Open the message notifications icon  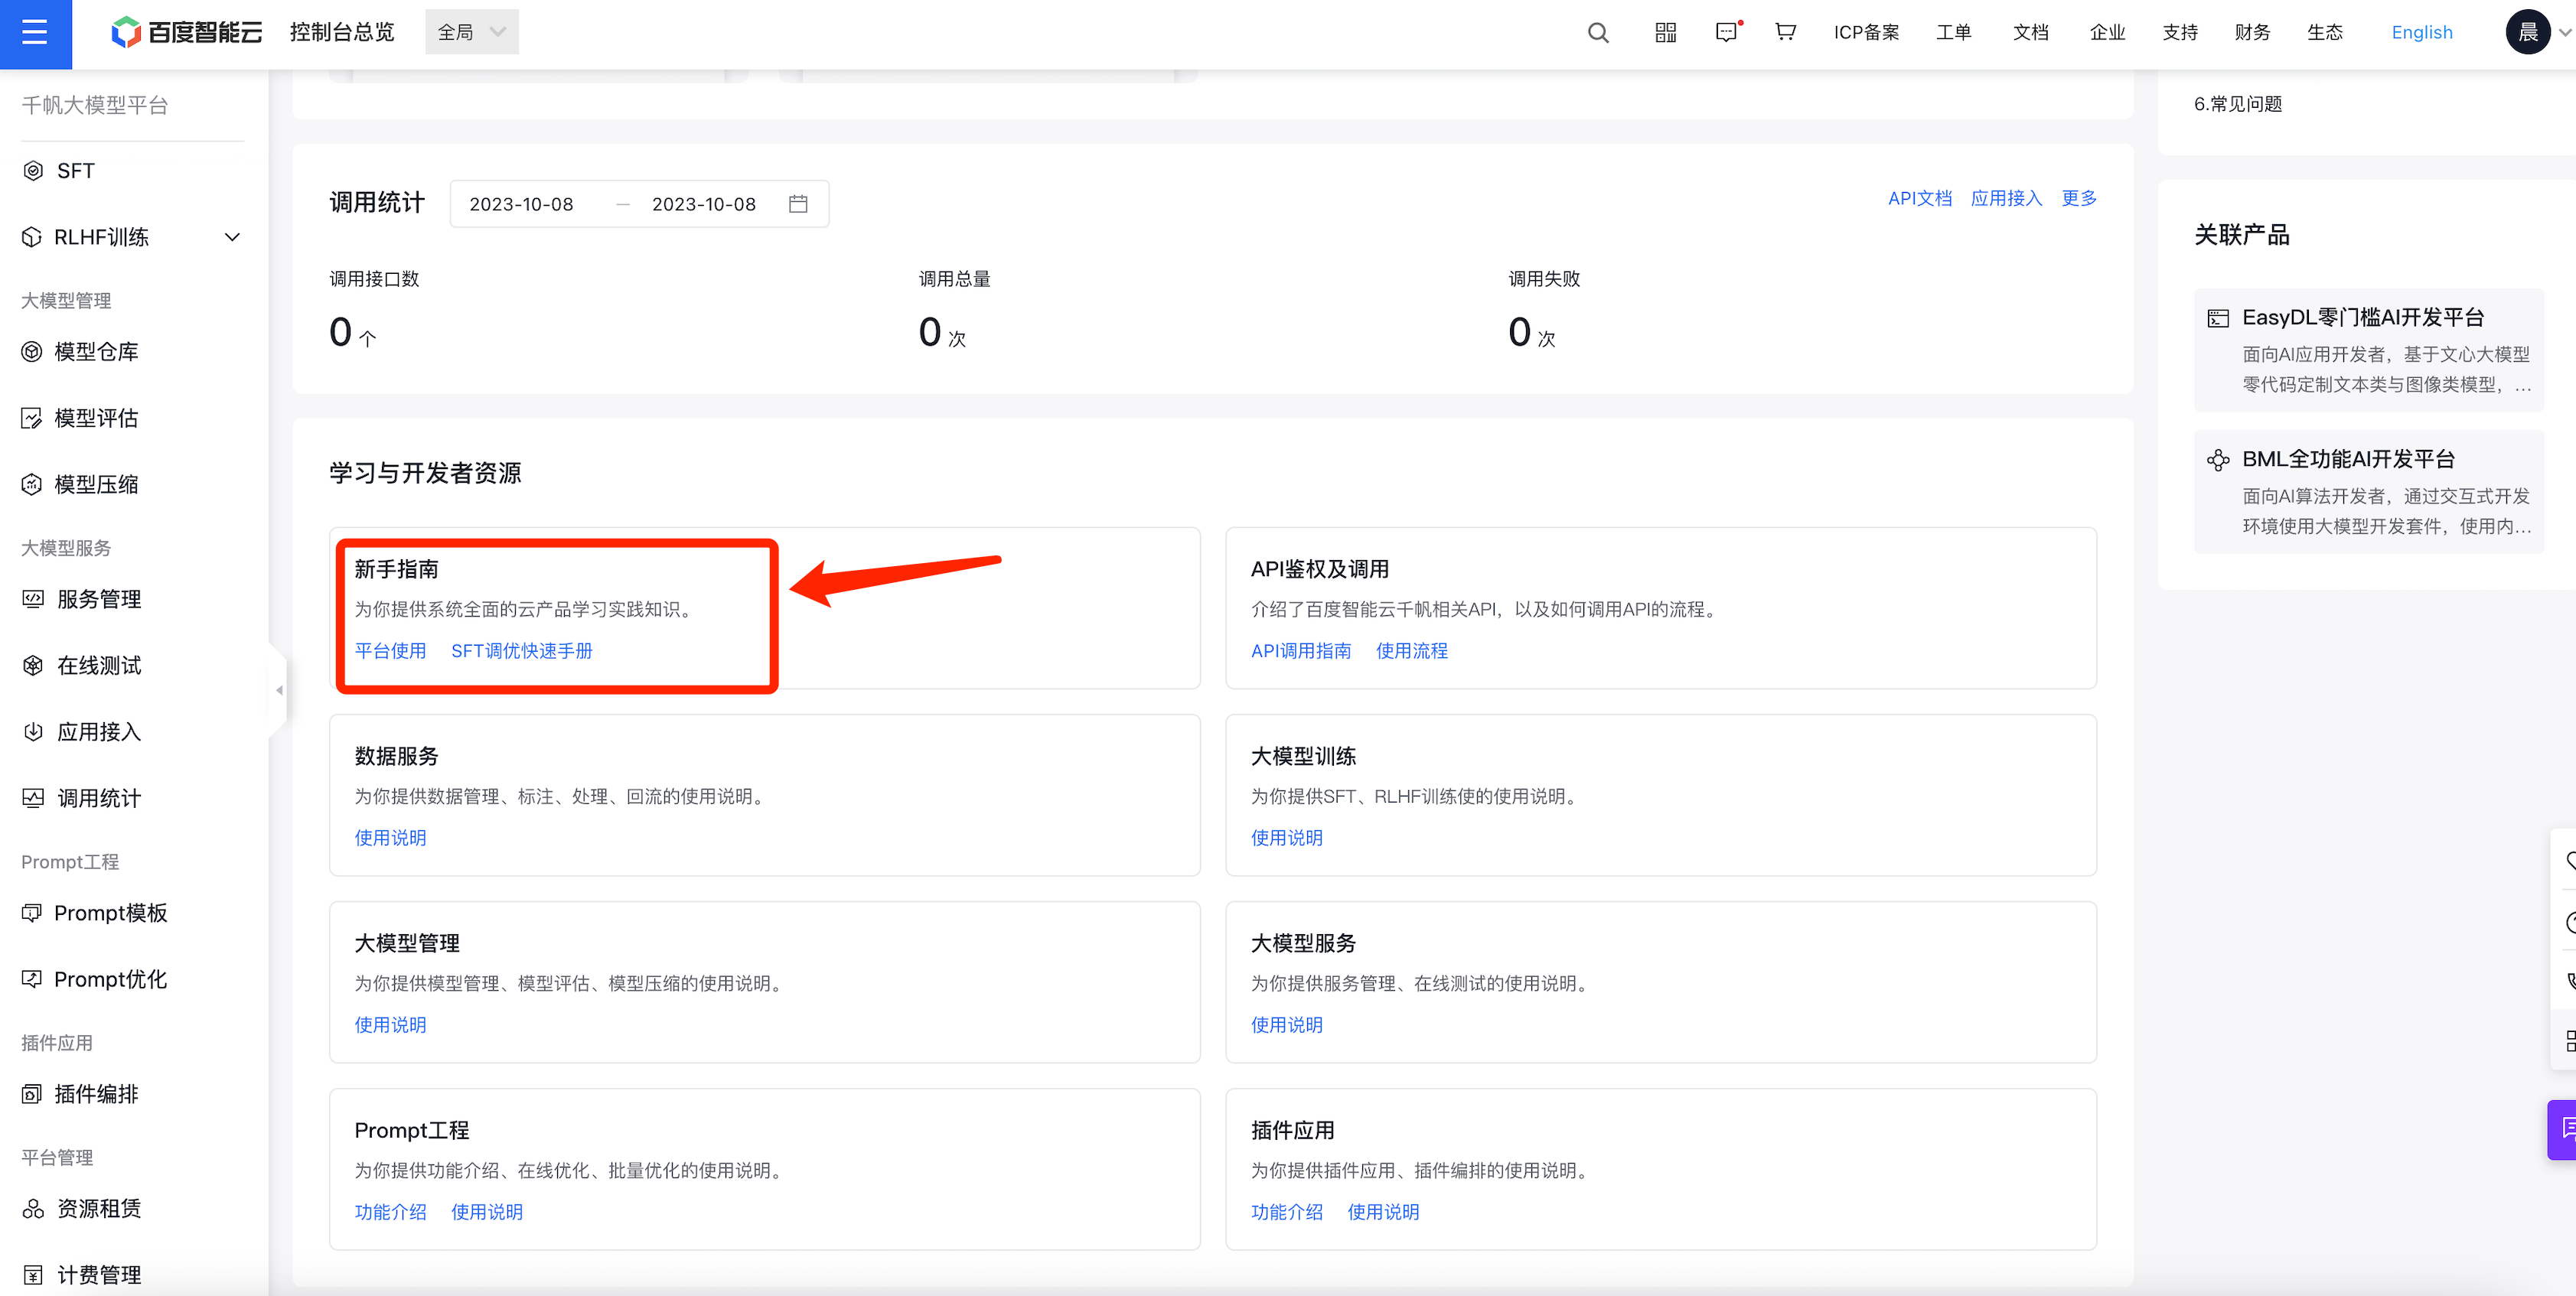click(x=1727, y=33)
